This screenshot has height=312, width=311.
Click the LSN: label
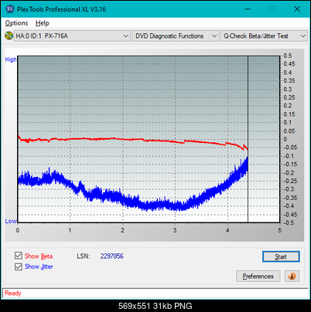tap(84, 256)
